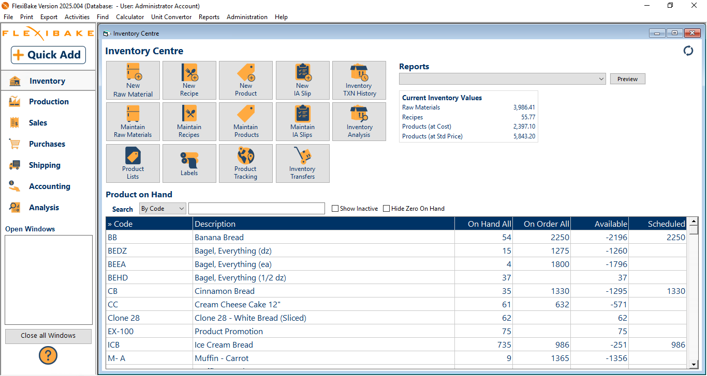Click the FlexiBake logo
707x376 pixels.
point(48,33)
